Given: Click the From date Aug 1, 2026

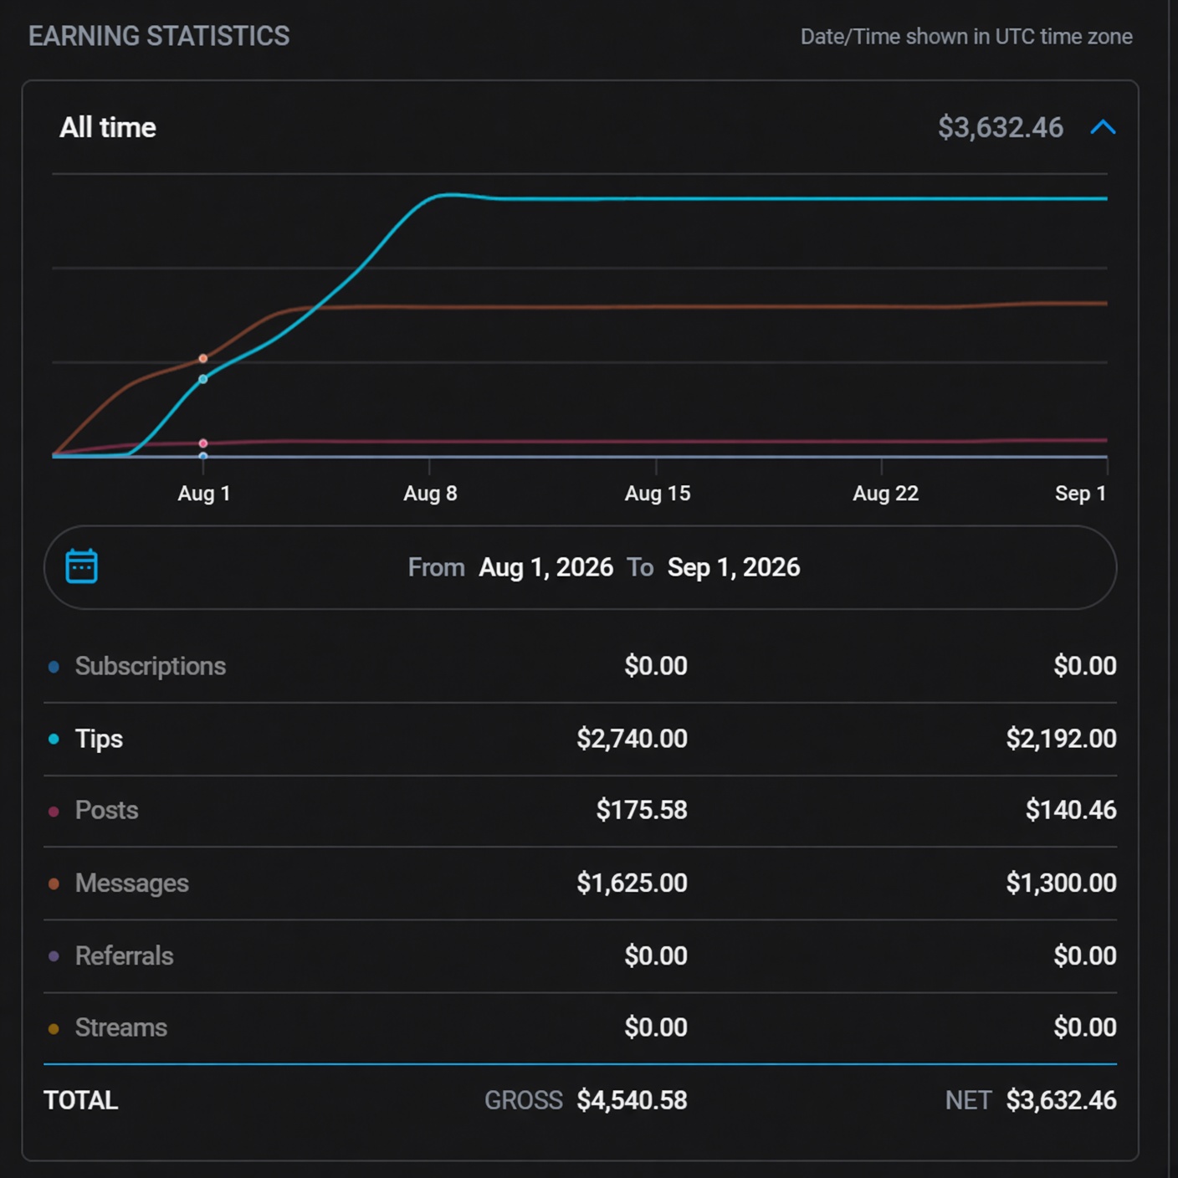Looking at the screenshot, I should click(x=545, y=567).
